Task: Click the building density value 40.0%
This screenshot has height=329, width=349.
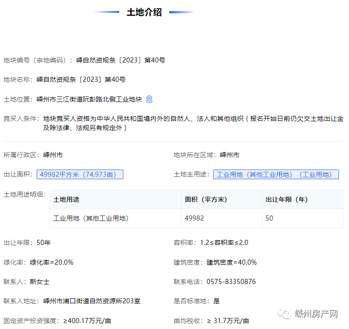Action: (x=232, y=262)
